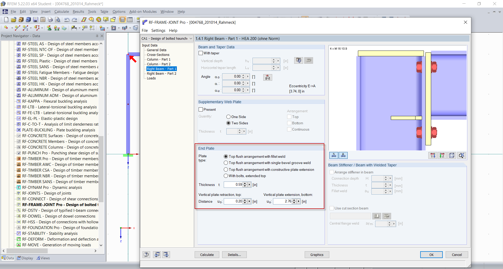The image size is (503, 269).
Task: Undo last action in RFEM toolbar
Action: click(x=67, y=20)
